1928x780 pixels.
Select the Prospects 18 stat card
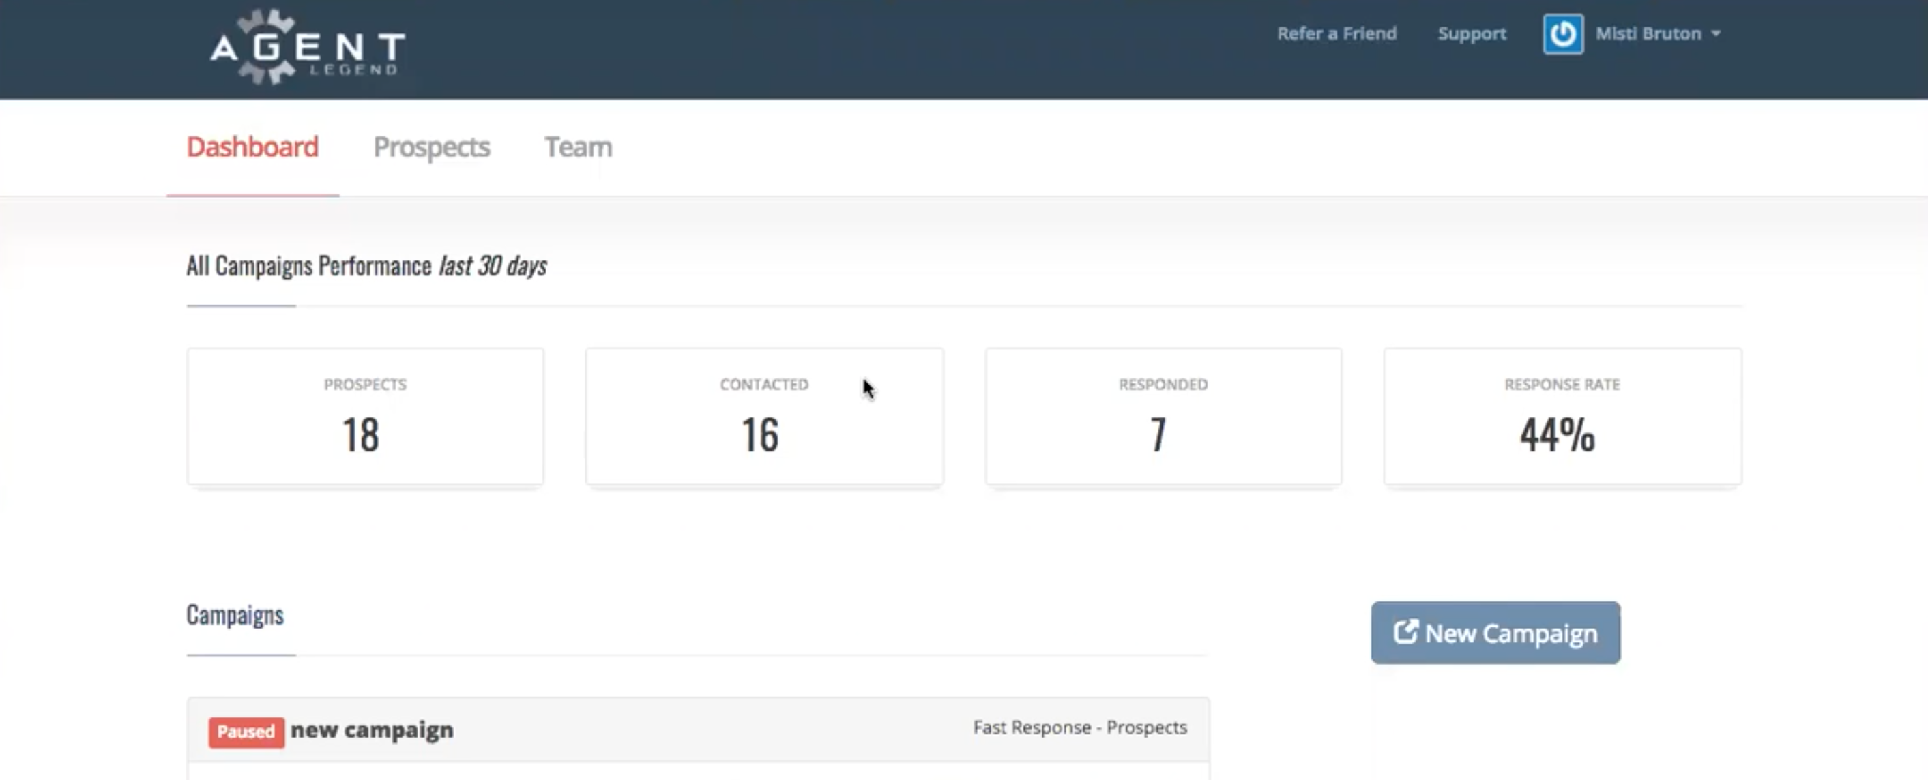click(x=365, y=417)
